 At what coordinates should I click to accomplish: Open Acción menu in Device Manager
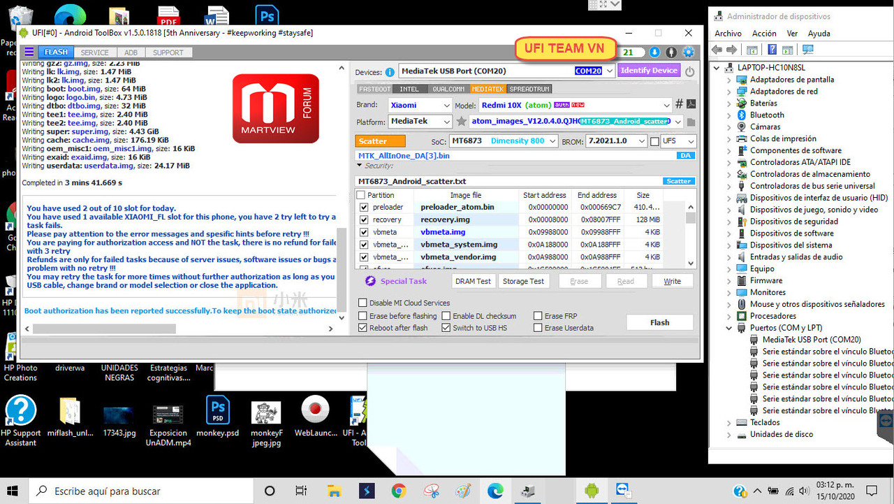click(x=764, y=34)
